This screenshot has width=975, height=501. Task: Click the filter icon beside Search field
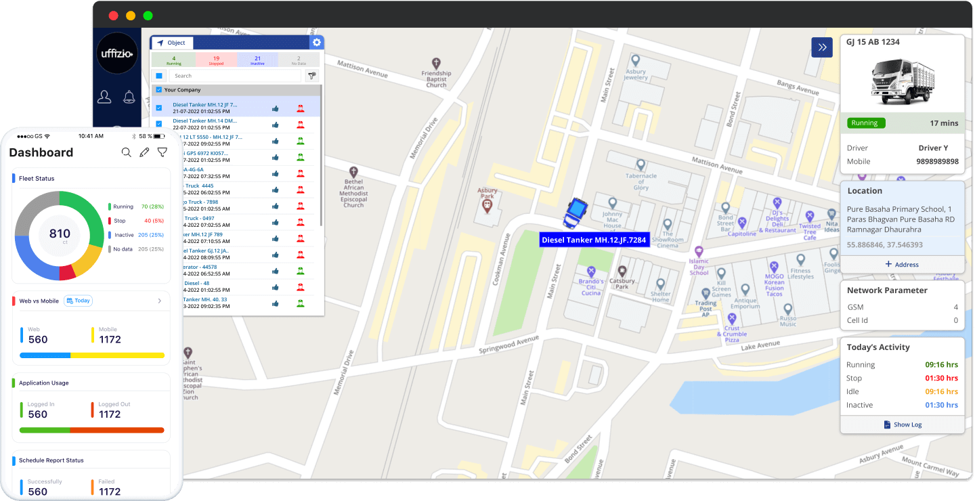coord(312,76)
